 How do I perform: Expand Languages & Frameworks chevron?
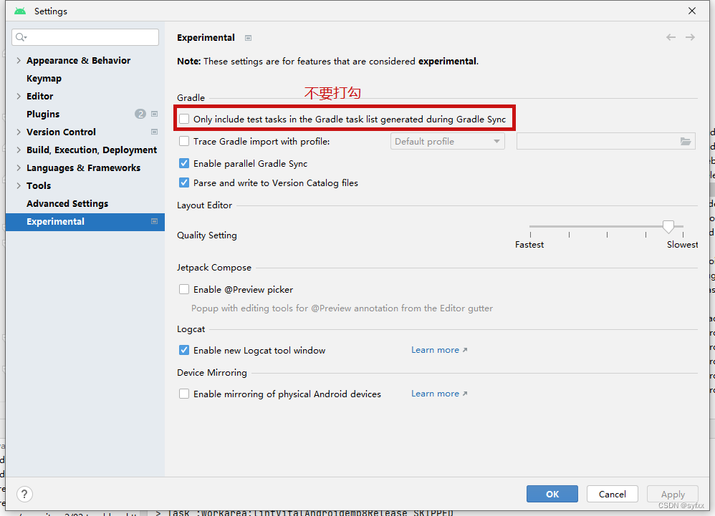(19, 167)
